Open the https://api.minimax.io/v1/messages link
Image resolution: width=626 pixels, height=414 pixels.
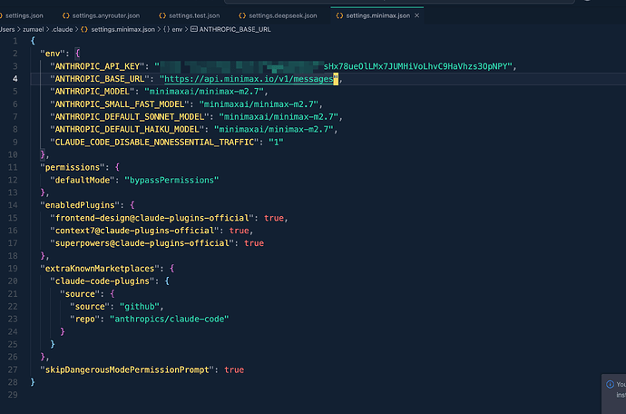[x=249, y=79]
